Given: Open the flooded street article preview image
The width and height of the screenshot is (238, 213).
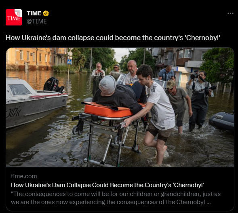Looking at the screenshot, I should click(120, 108).
